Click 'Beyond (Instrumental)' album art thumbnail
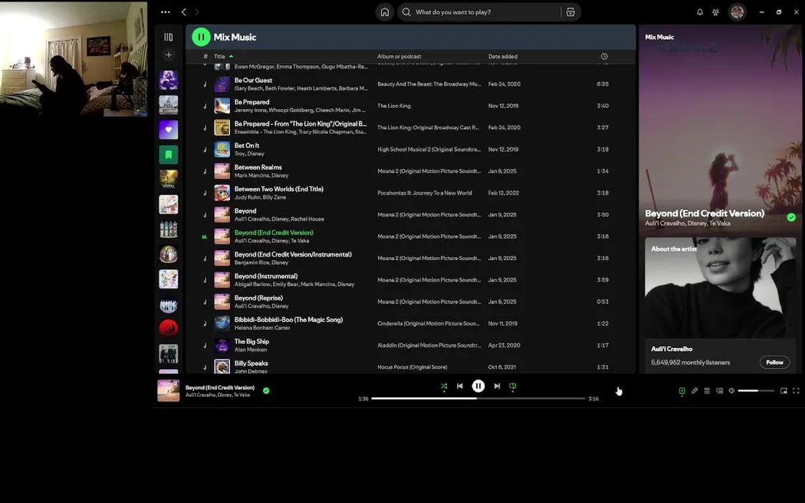 click(222, 279)
